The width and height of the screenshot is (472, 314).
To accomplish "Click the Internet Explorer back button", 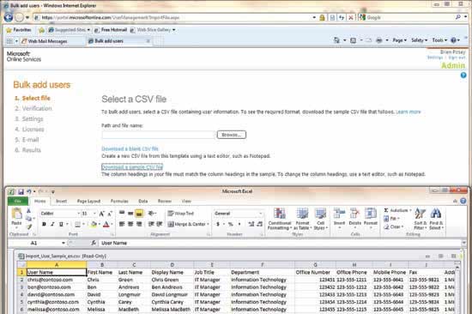I will tap(8, 17).
